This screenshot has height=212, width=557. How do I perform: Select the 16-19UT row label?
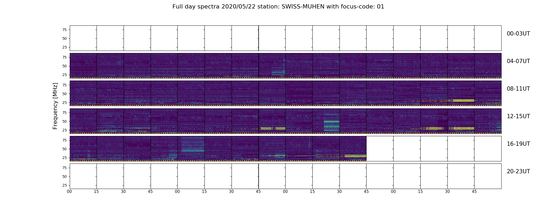click(518, 144)
